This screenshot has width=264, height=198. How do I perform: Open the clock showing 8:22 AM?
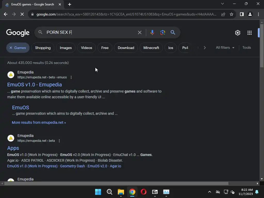pos(246,192)
